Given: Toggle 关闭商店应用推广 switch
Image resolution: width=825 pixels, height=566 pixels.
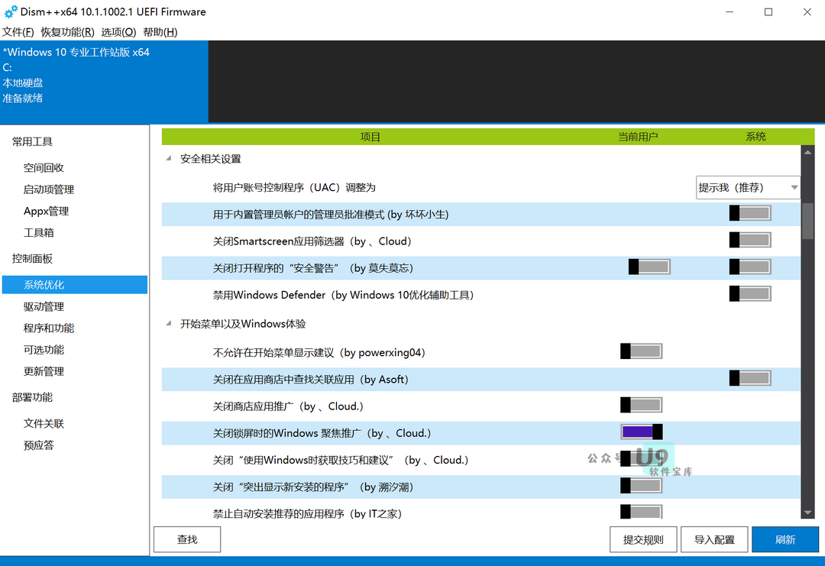Looking at the screenshot, I should tap(642, 405).
